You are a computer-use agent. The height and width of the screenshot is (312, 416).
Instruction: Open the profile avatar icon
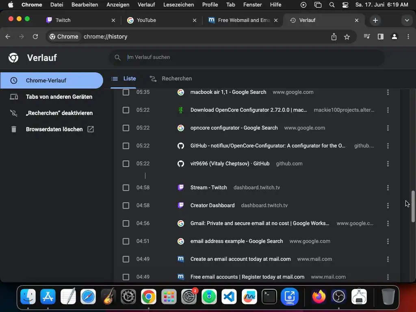coord(394,37)
